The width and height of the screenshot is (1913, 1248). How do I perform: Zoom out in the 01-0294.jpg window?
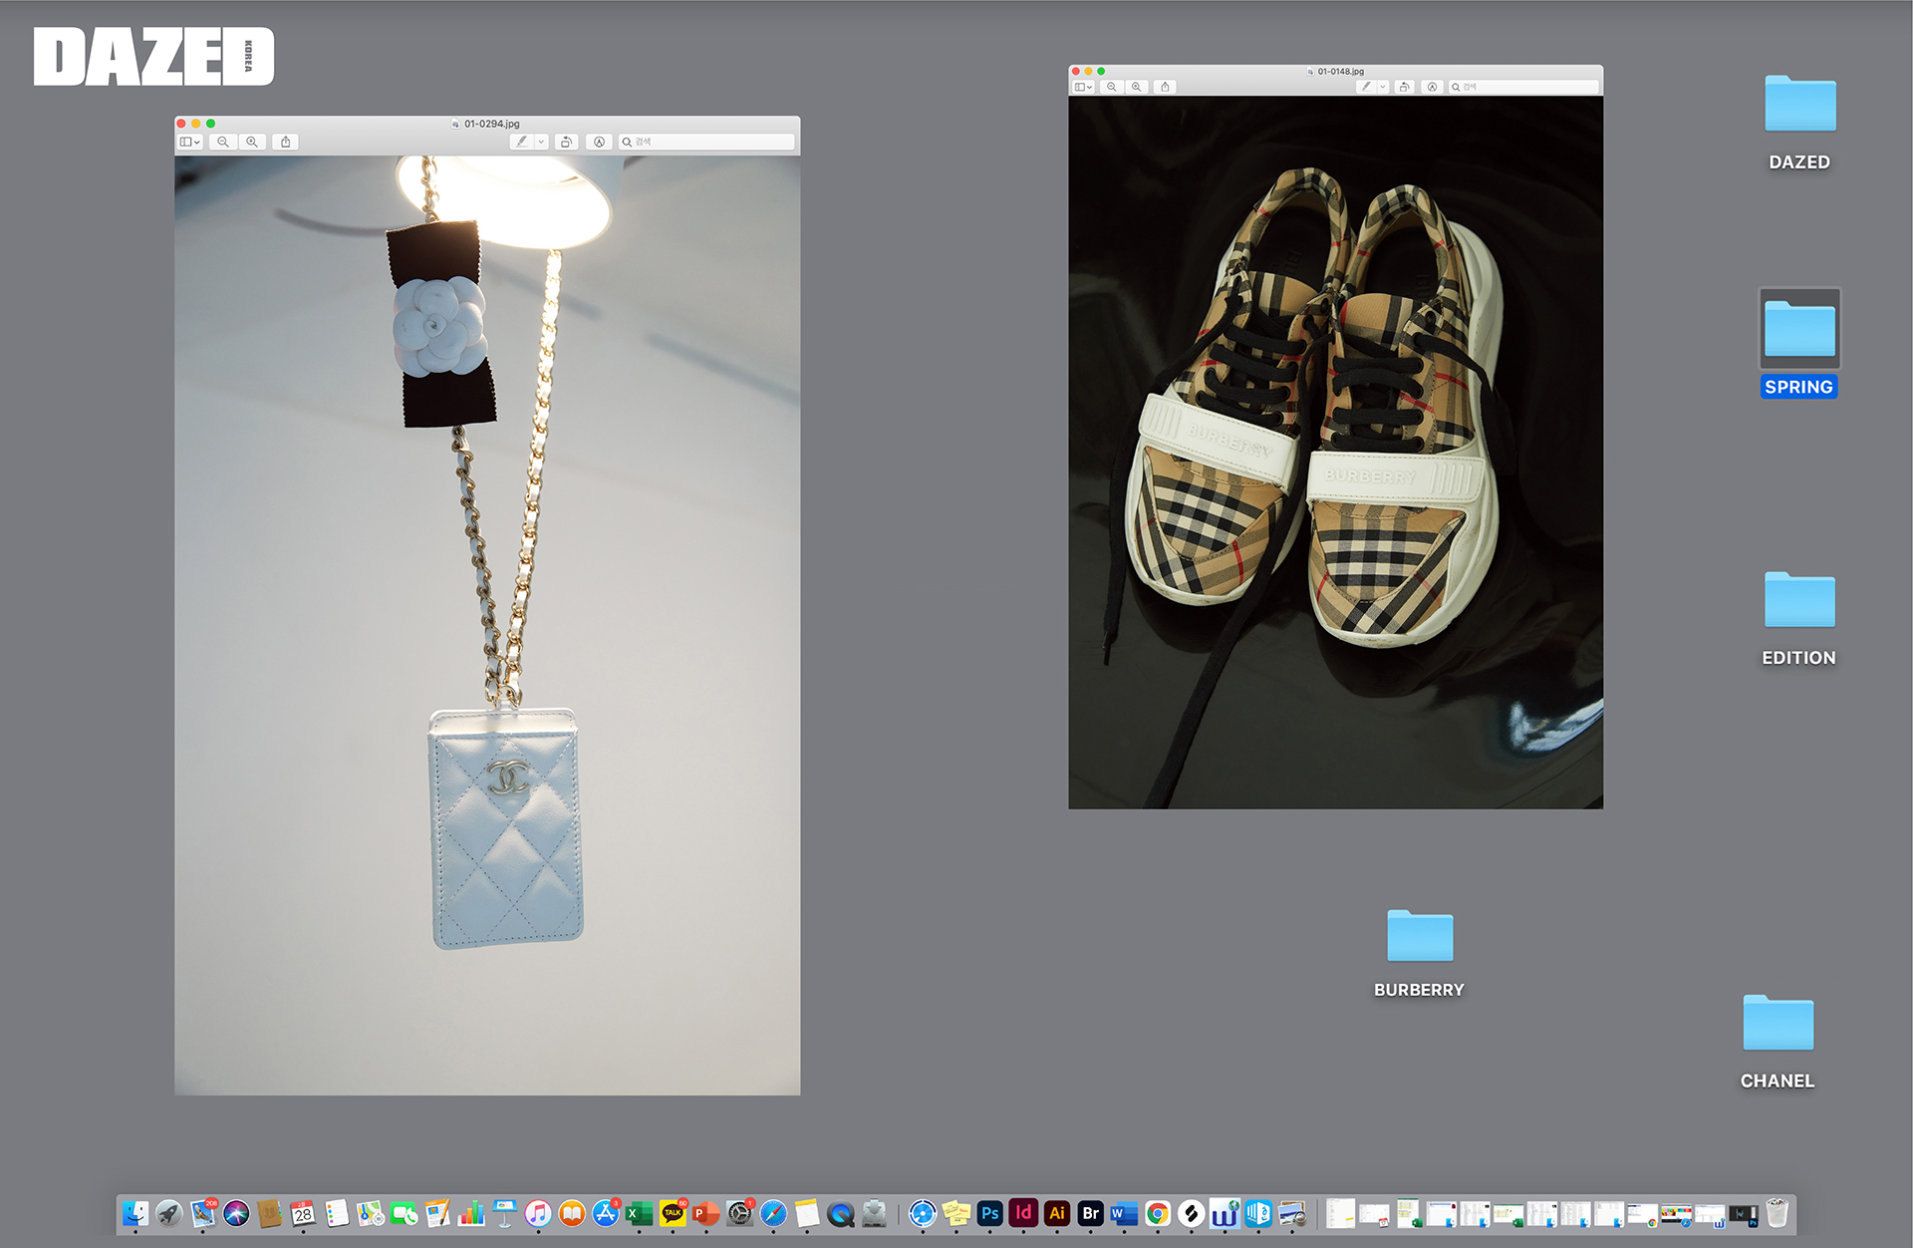(223, 143)
